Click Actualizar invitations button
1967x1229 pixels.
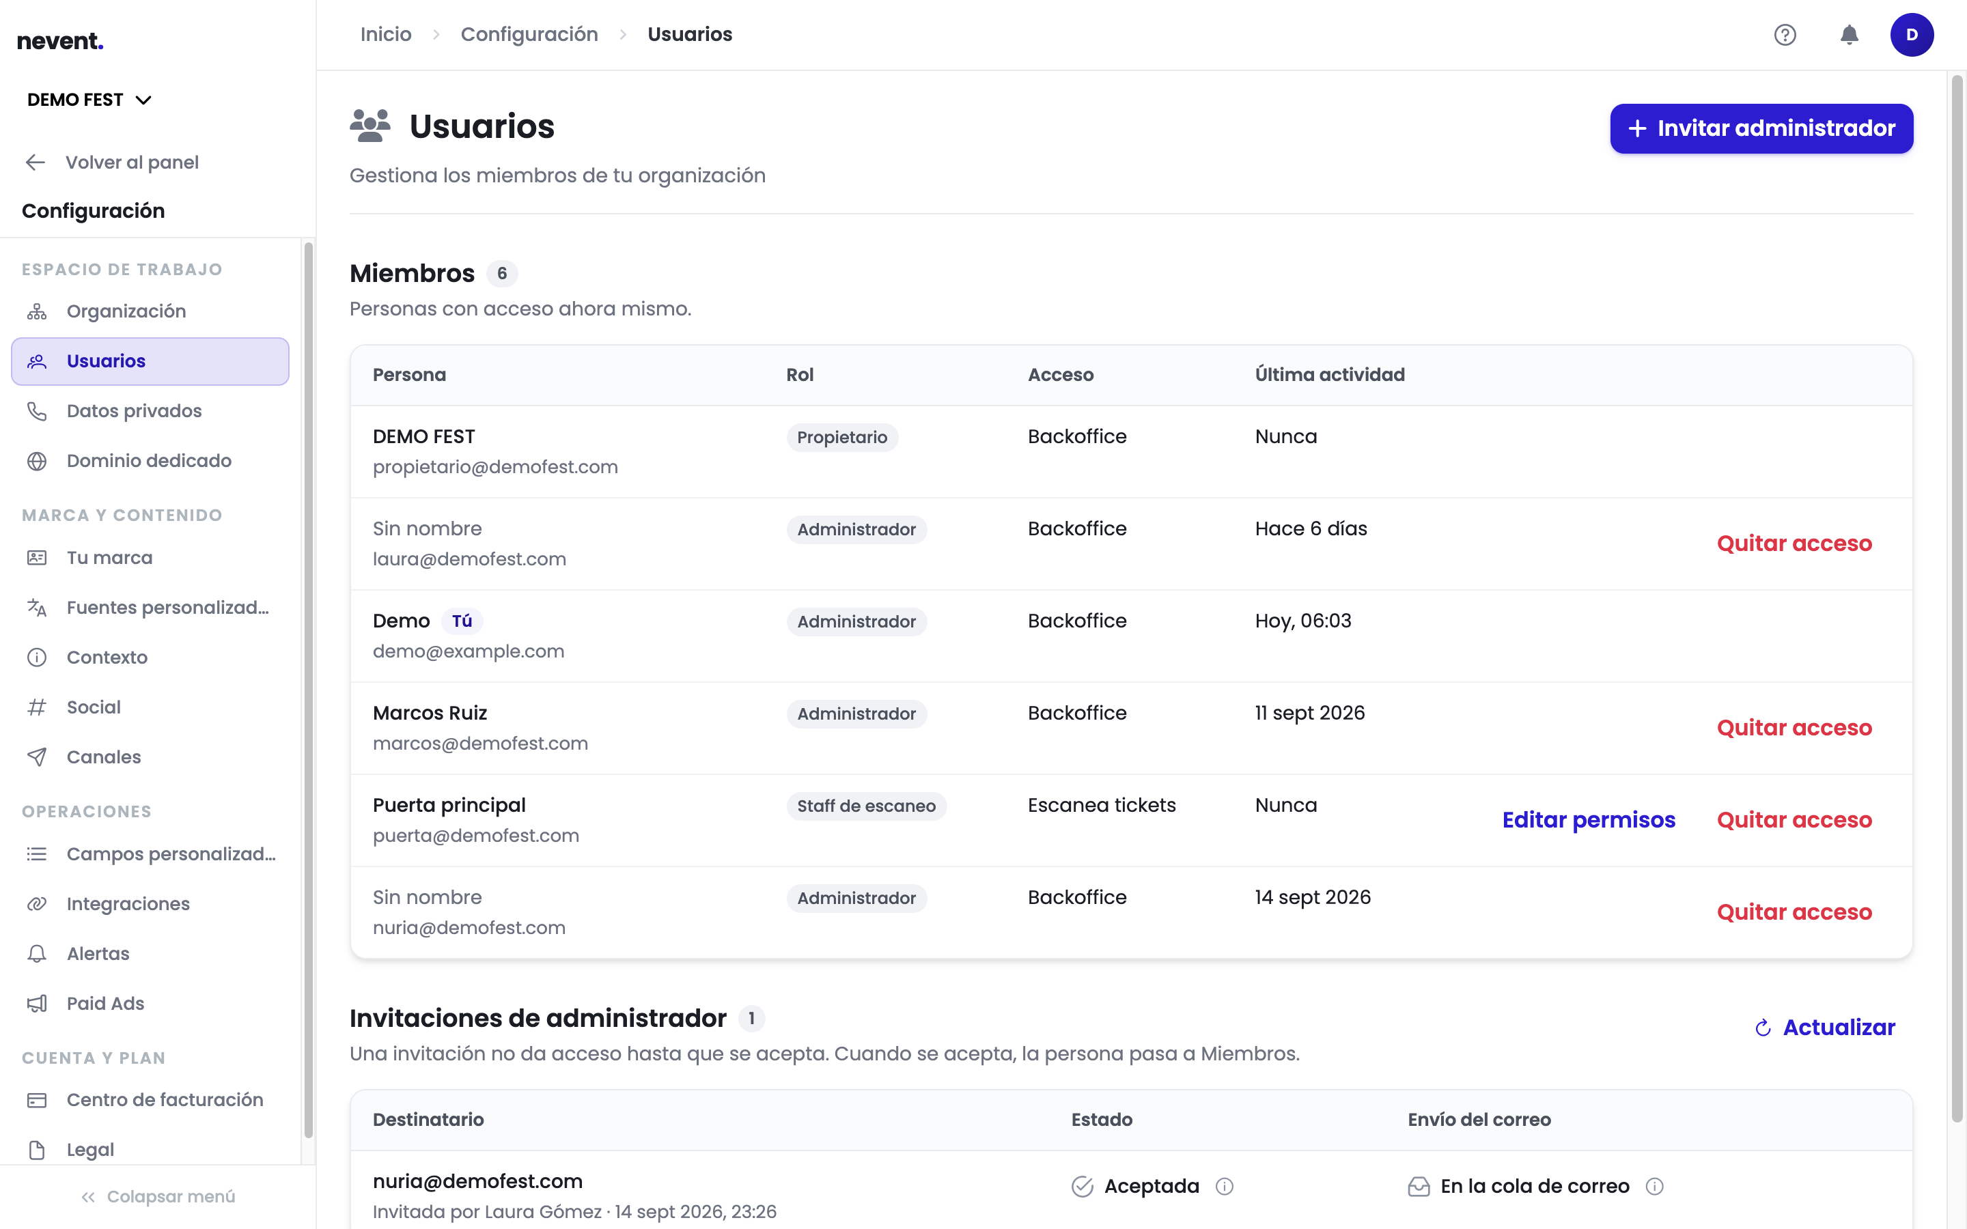tap(1825, 1028)
